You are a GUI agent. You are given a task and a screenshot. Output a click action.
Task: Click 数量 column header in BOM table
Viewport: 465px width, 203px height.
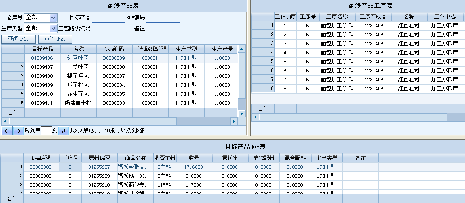(x=194, y=158)
